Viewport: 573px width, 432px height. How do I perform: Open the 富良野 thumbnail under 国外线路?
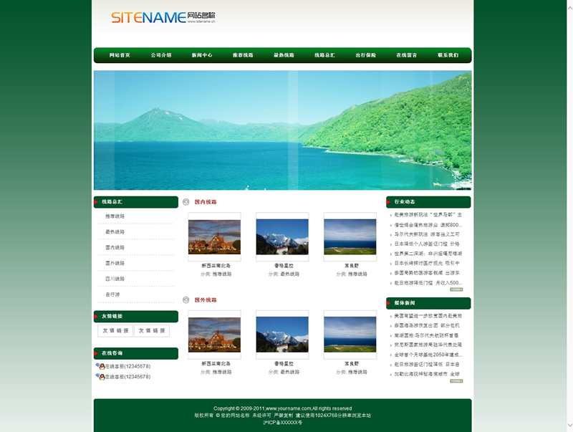[350, 335]
